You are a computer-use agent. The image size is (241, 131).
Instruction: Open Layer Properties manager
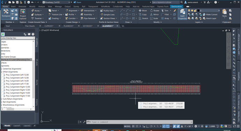(182, 14)
